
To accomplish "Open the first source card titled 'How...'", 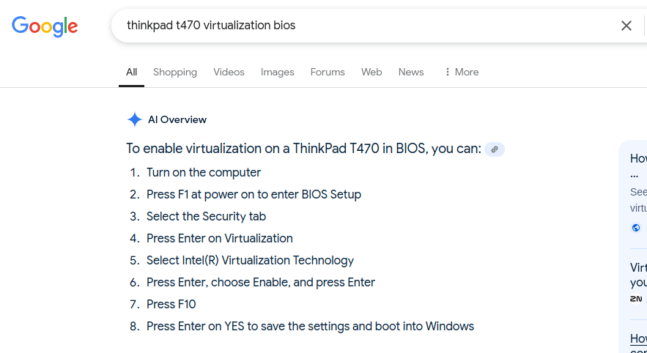I will pos(638,166).
